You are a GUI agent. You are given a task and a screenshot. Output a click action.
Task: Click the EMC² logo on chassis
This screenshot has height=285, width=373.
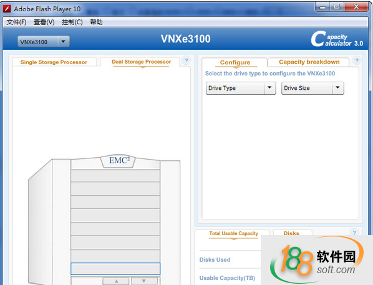click(x=119, y=160)
